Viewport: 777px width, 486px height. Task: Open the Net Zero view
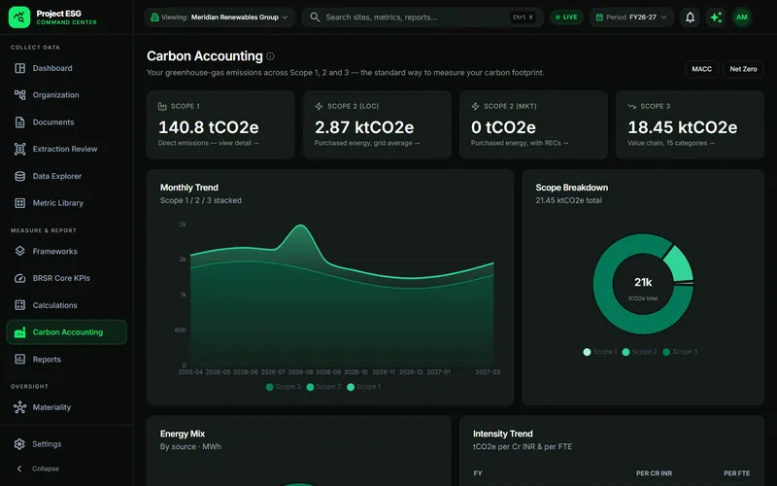pos(743,69)
